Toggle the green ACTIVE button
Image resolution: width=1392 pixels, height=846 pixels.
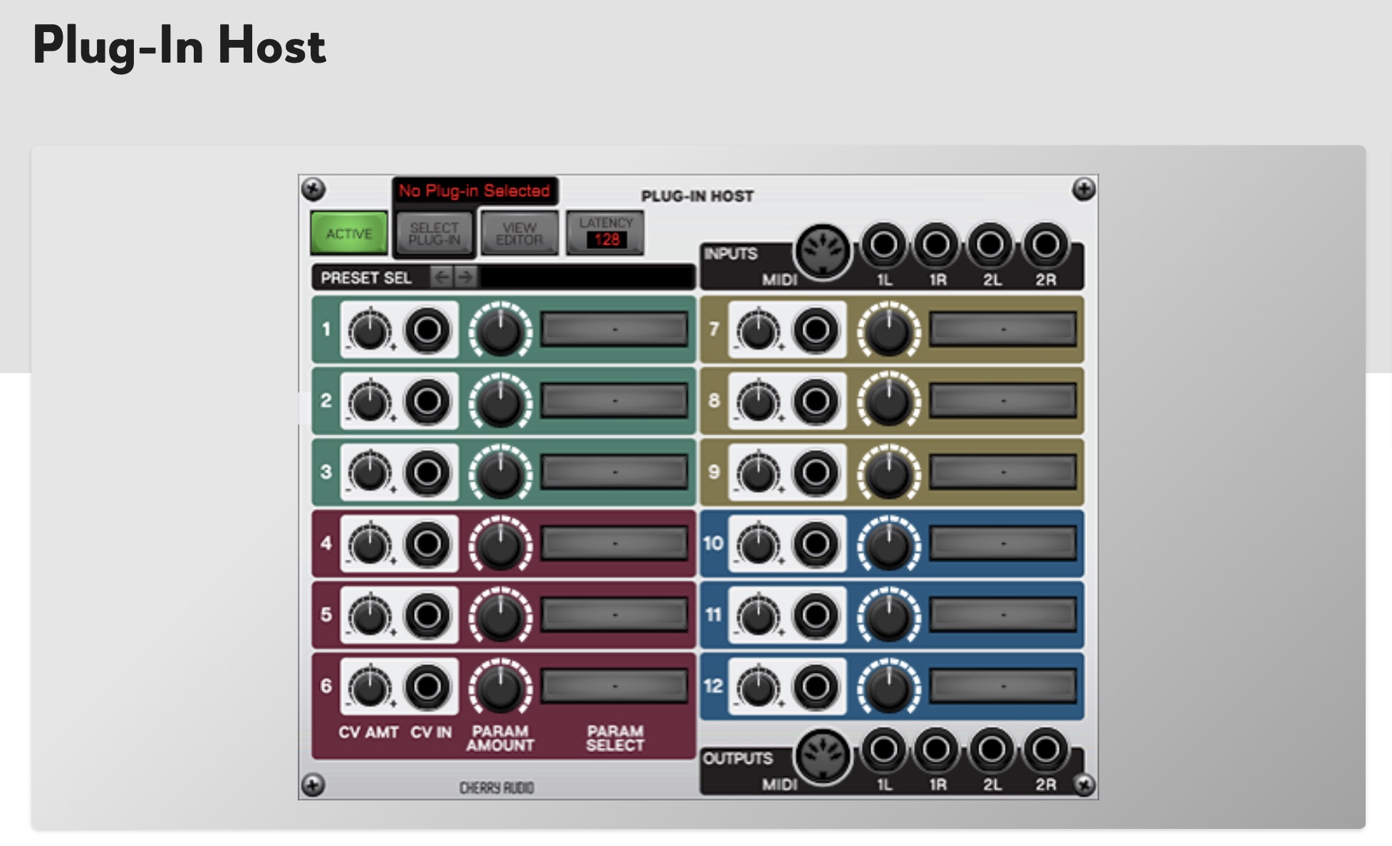pyautogui.click(x=349, y=233)
